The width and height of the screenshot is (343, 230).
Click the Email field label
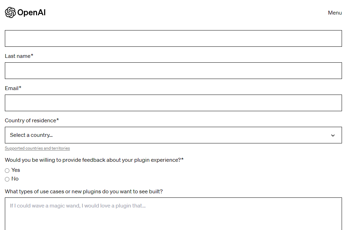13,88
